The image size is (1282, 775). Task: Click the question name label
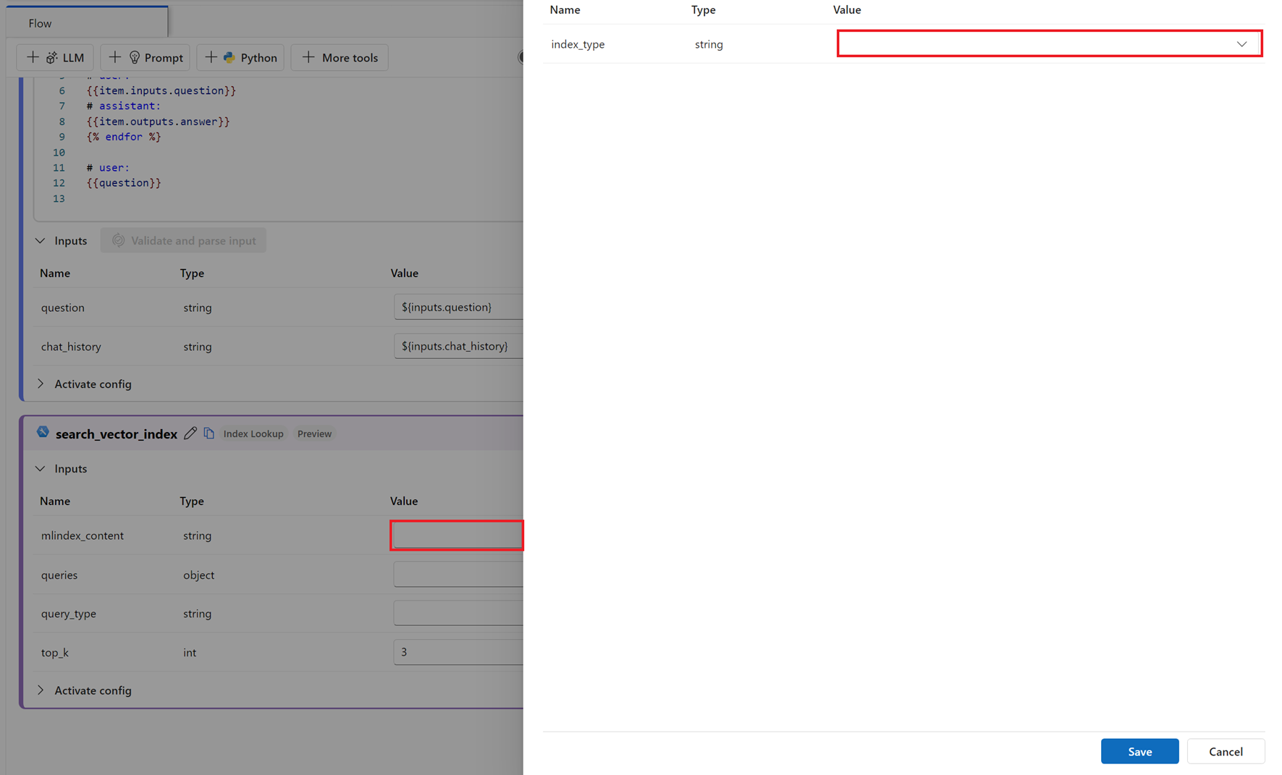pyautogui.click(x=63, y=308)
